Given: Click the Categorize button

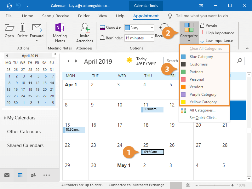Looking at the screenshot, I should coord(189,33).
